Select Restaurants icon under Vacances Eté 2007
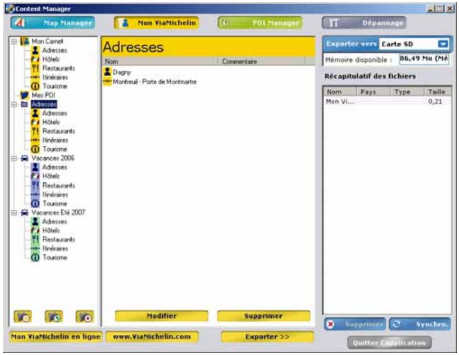The height and width of the screenshot is (355, 459). point(35,240)
